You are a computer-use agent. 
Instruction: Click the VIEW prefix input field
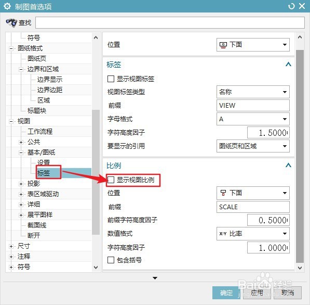pyautogui.click(x=253, y=106)
